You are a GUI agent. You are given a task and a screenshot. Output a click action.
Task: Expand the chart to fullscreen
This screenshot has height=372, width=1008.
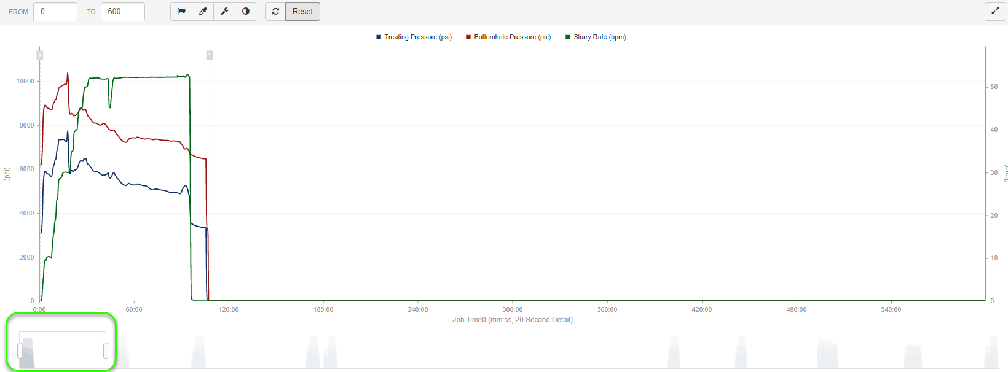tap(995, 11)
